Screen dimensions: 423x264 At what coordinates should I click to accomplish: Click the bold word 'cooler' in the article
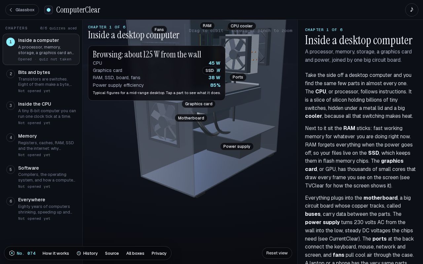pos(313,116)
